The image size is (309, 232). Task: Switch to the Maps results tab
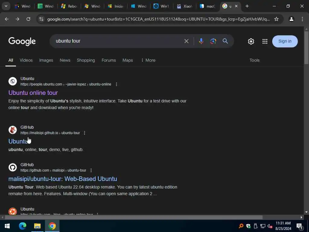128,60
